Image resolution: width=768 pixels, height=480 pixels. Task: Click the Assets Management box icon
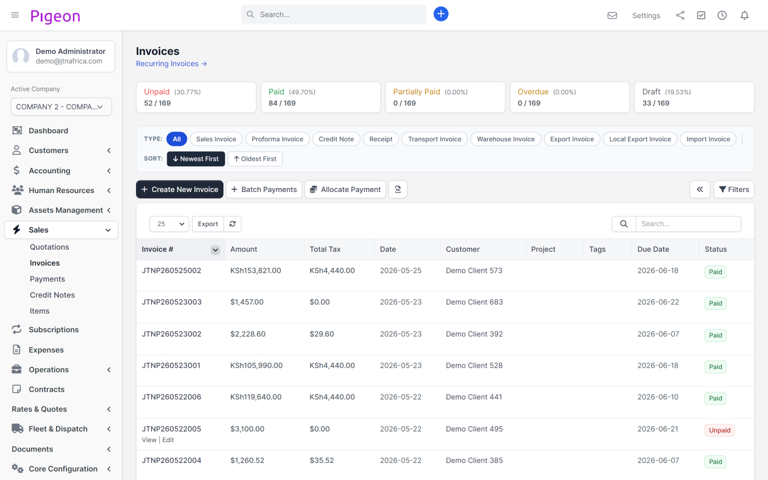[17, 210]
